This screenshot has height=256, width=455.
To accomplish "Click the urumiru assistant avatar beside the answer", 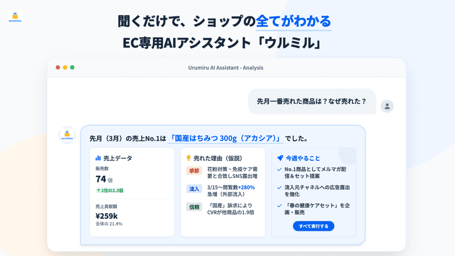I will point(67,135).
